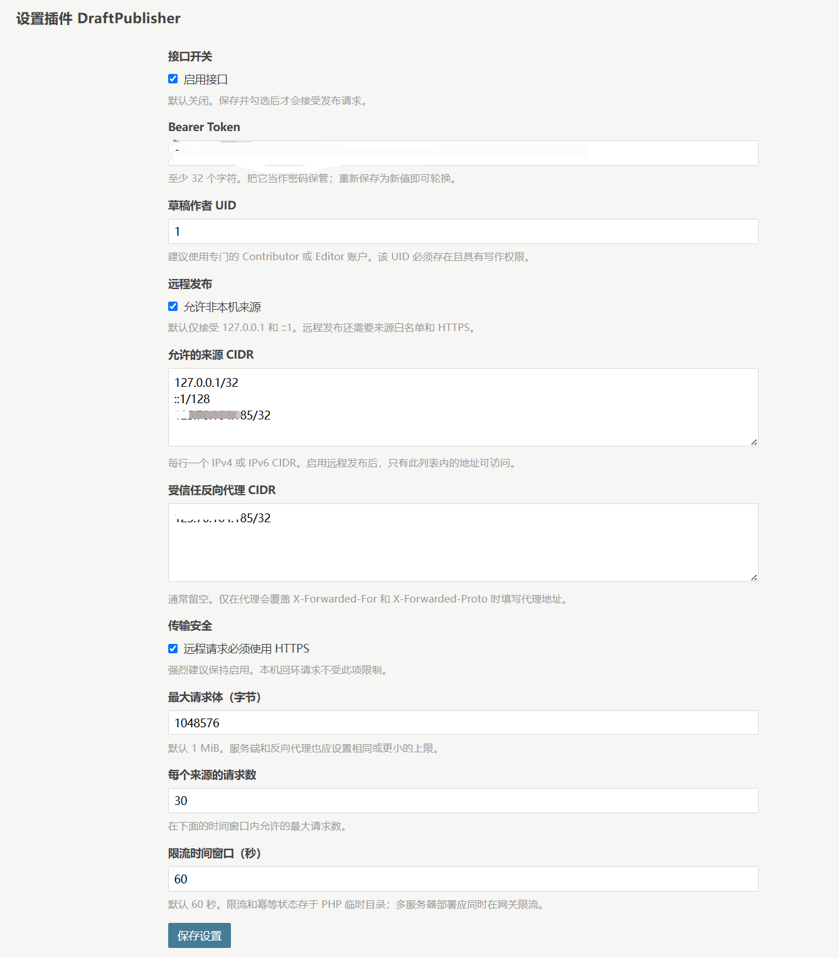Toggle the 允许非本机来源 checkbox

173,307
